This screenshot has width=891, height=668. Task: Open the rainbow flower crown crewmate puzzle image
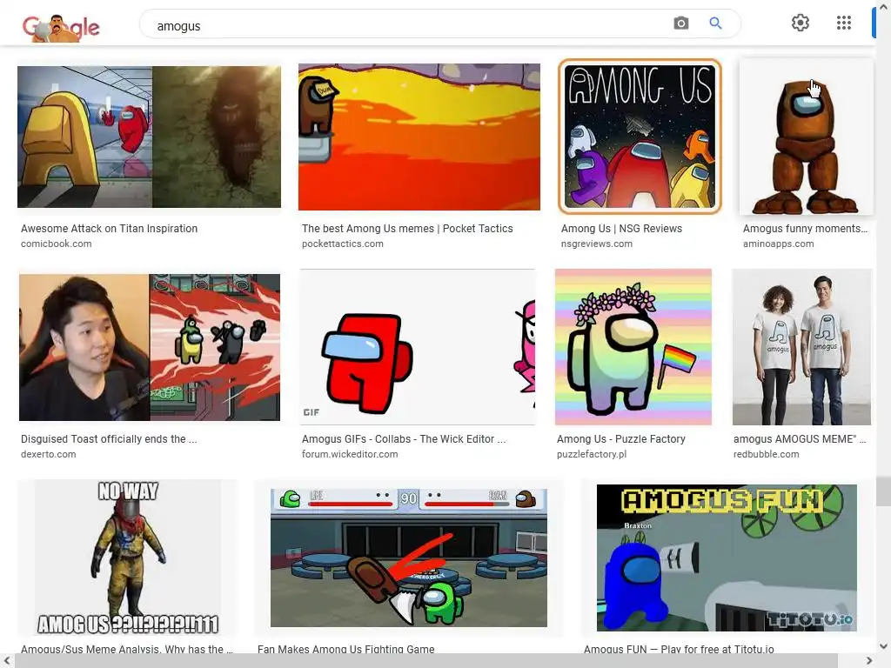click(633, 347)
